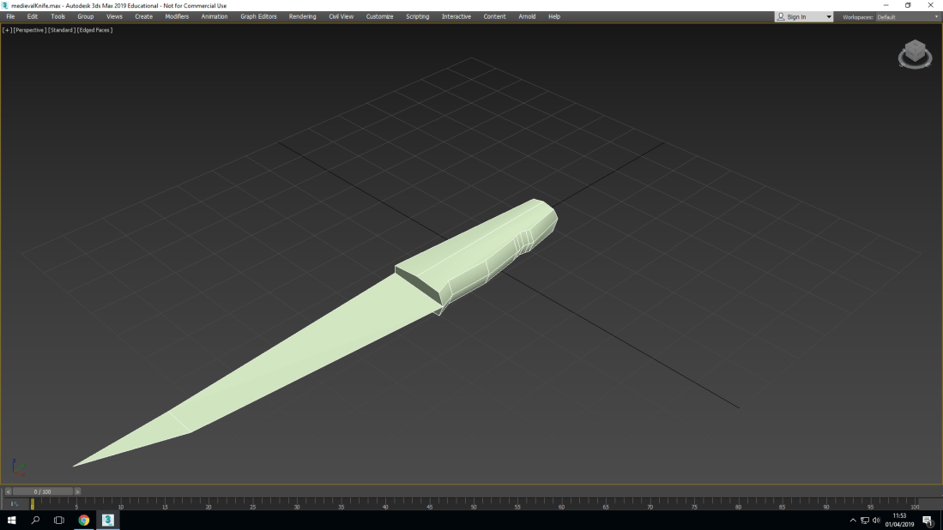Open the Modifiers menu
This screenshot has width=943, height=530.
(177, 16)
